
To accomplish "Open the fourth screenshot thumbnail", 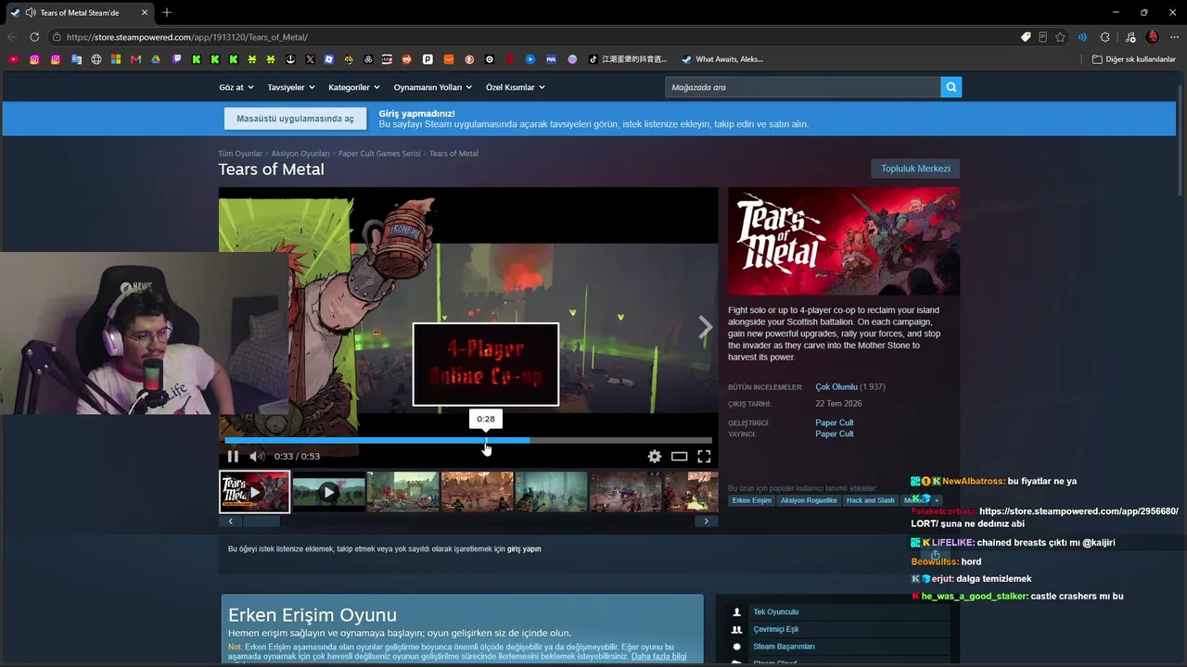I will (x=477, y=492).
